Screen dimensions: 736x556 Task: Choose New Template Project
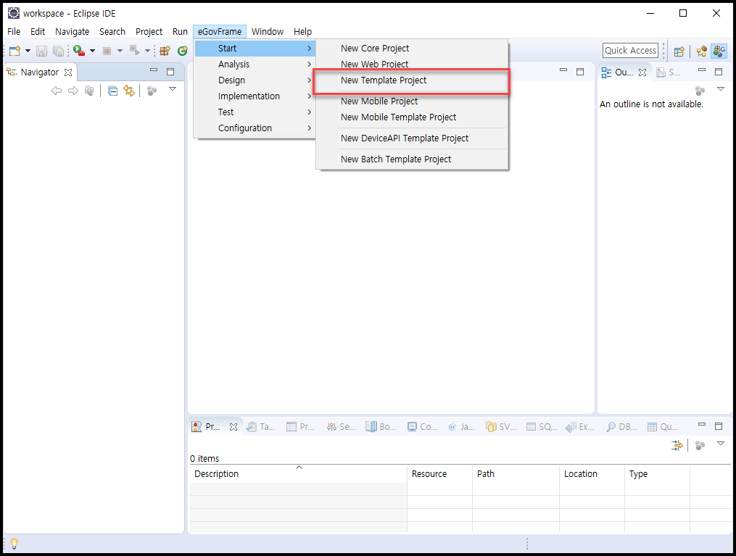click(412, 80)
